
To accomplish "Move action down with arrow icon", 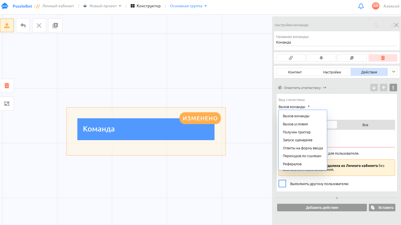I will (x=374, y=88).
